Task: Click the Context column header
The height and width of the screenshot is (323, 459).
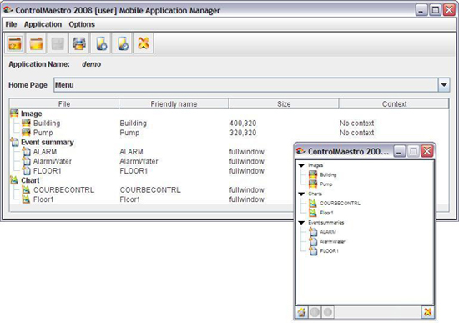Action: click(394, 104)
